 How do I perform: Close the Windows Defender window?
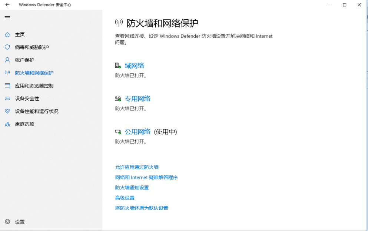[359, 5]
